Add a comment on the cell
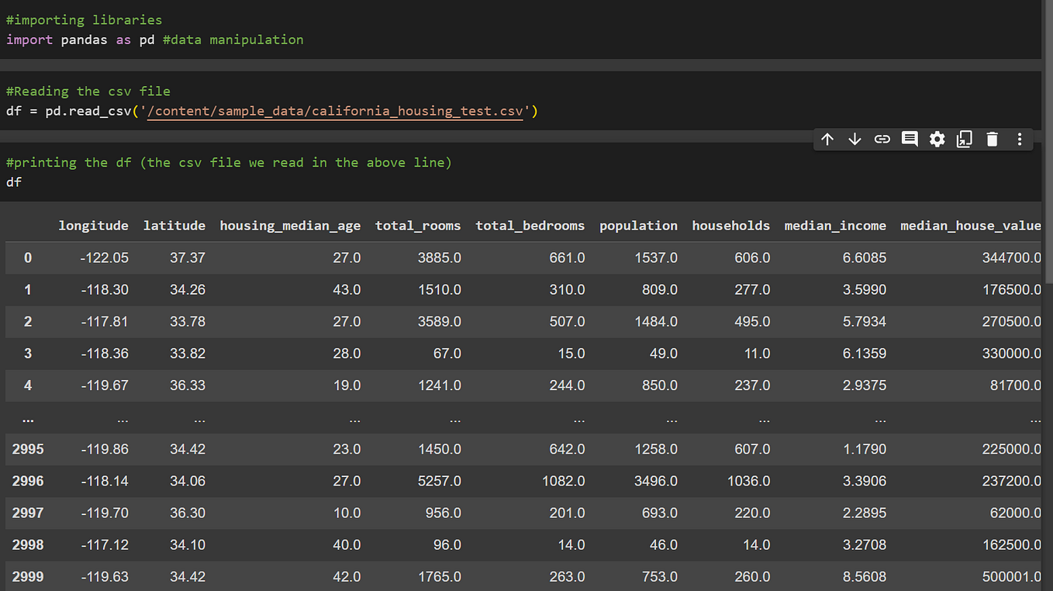Screen dimensions: 1053x591 click(x=909, y=139)
